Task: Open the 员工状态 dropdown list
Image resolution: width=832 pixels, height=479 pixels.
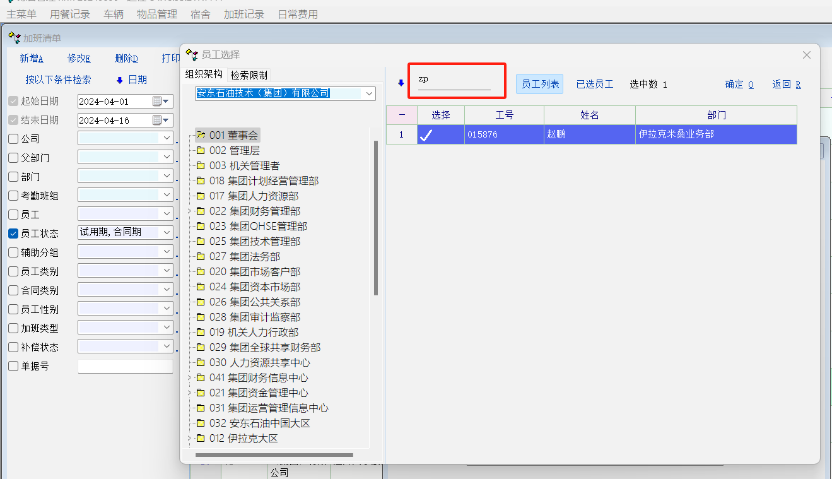Action: click(167, 233)
